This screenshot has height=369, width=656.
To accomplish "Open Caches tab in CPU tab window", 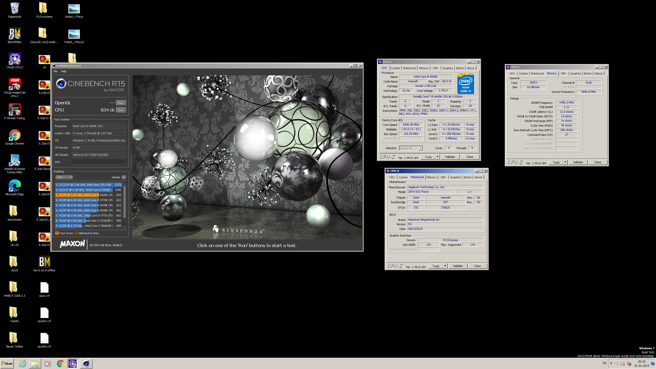I will coord(395,68).
